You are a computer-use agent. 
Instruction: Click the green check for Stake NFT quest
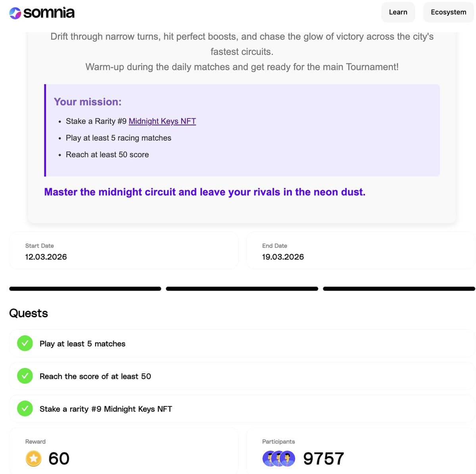tap(25, 408)
